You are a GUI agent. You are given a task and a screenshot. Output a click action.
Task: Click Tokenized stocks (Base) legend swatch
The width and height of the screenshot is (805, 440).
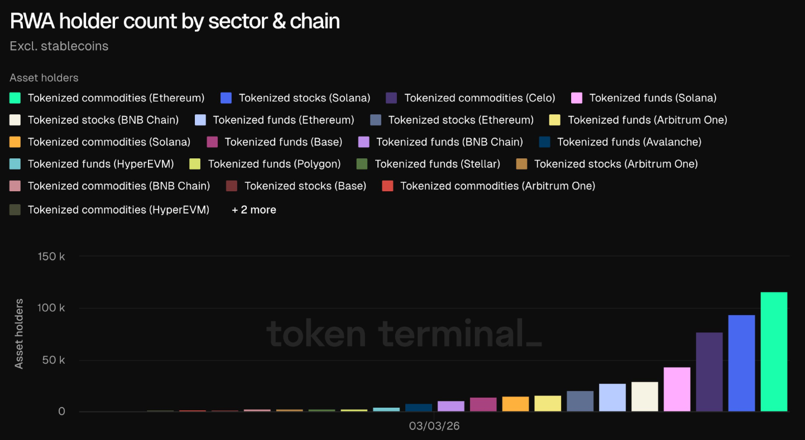click(x=232, y=186)
